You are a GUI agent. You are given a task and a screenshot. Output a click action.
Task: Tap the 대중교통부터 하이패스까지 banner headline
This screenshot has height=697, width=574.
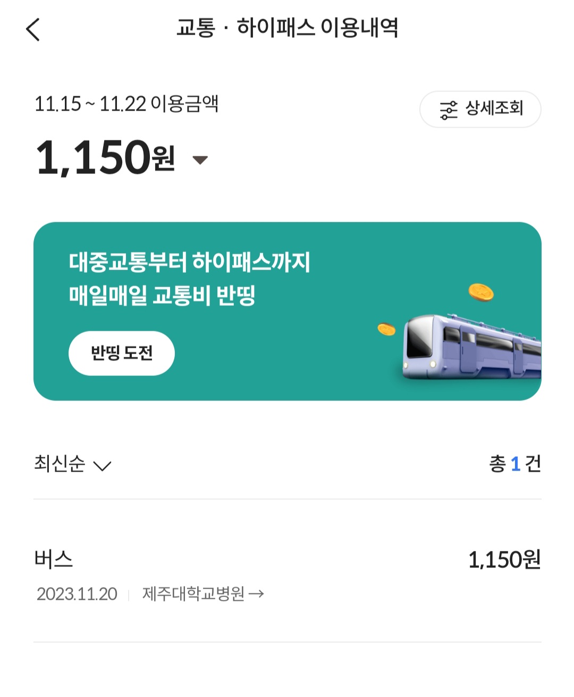pyautogui.click(x=189, y=262)
